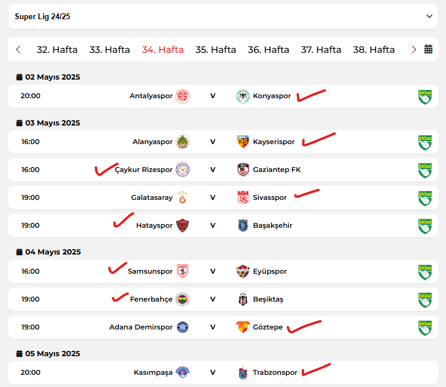Go to previous weeks with left chevron
446x387 pixels.
(19, 49)
